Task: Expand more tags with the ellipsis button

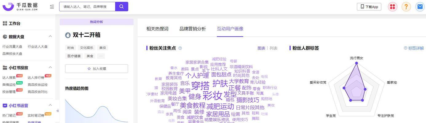Action: pyautogui.click(x=101, y=56)
